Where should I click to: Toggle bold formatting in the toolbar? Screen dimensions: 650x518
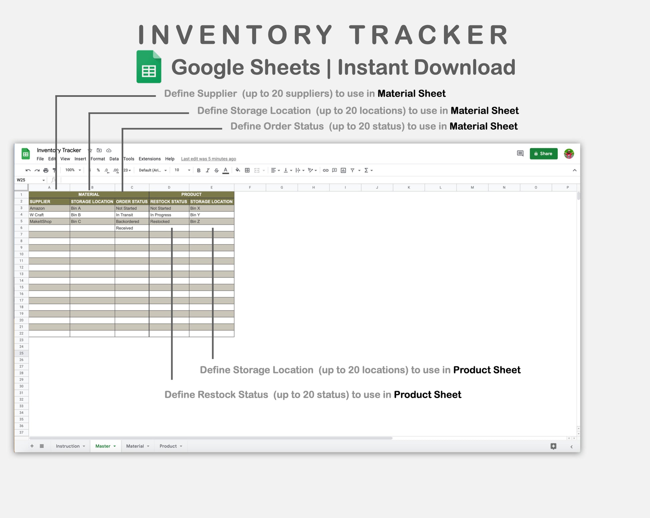(x=199, y=170)
